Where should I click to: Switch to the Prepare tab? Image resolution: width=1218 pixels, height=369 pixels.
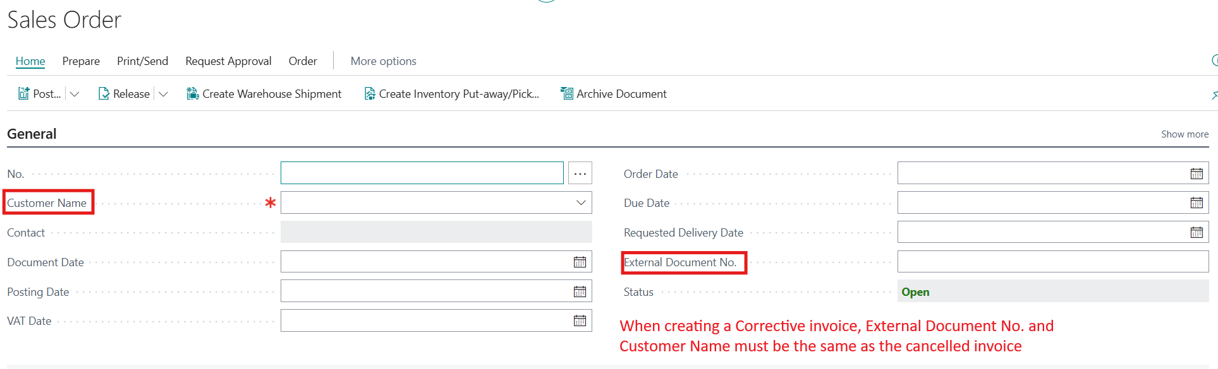coord(81,61)
